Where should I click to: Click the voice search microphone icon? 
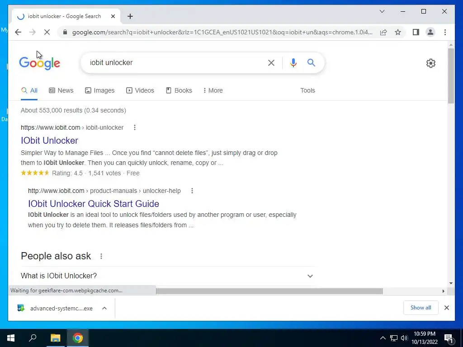pos(293,63)
